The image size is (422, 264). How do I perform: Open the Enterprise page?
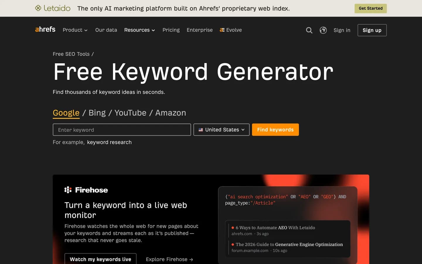click(x=200, y=30)
